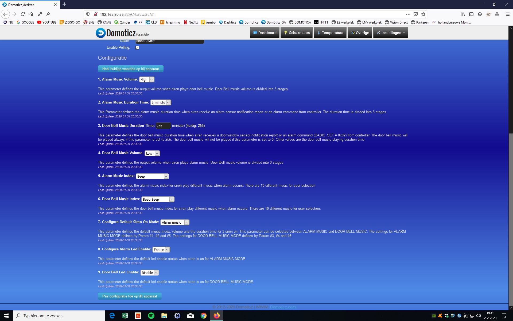Open Door Bell Music Index dropdown
513x321 pixels.
coord(158,199)
